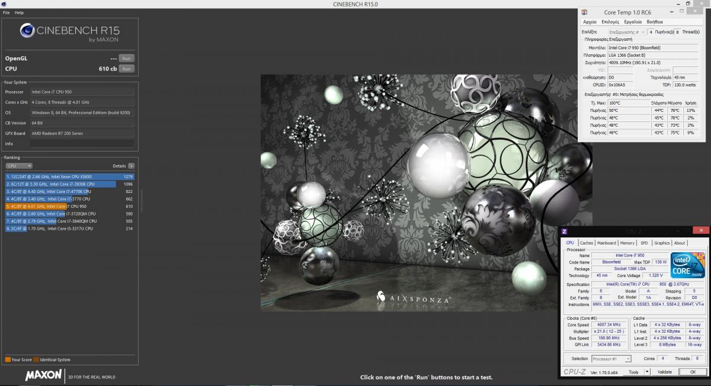Image resolution: width=711 pixels, height=386 pixels.
Task: Select ranking row Core i5-3317U CPU
Action: 69,229
